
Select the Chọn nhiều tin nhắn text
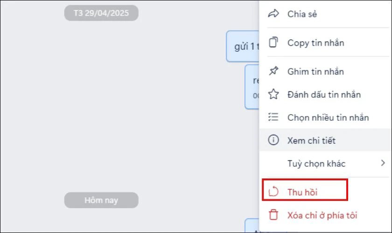(328, 117)
